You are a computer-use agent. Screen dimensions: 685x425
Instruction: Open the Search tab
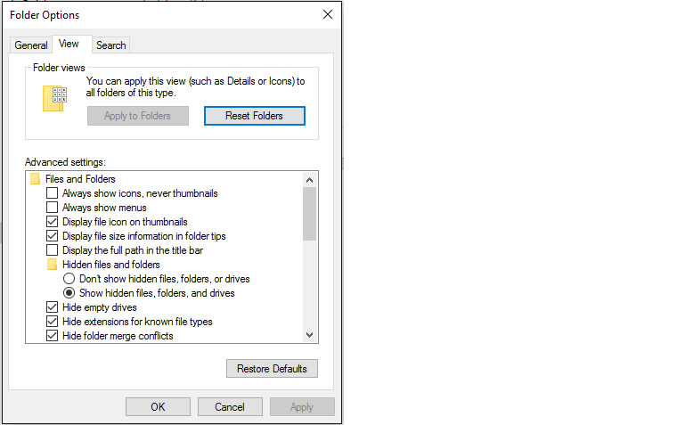(x=111, y=45)
